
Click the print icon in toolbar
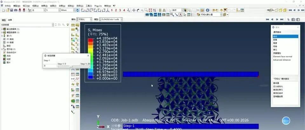(x=16, y=10)
